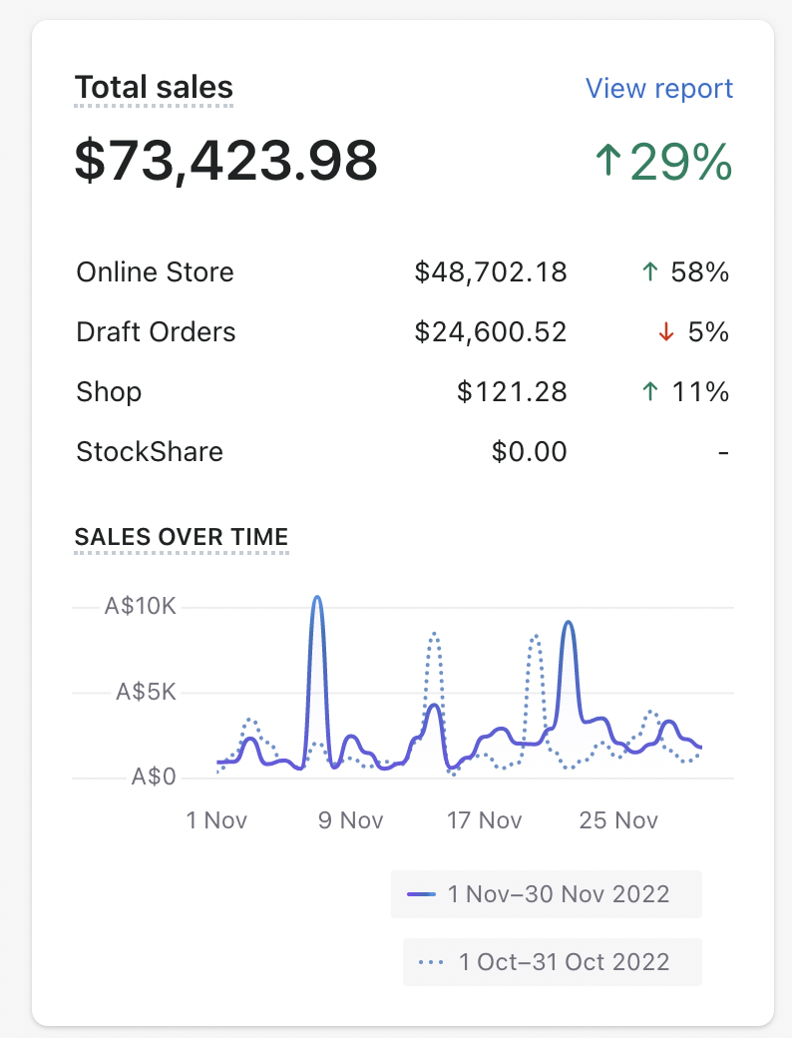This screenshot has height=1038, width=792.
Task: Click the red down arrow next to 5%
Action: pos(666,332)
